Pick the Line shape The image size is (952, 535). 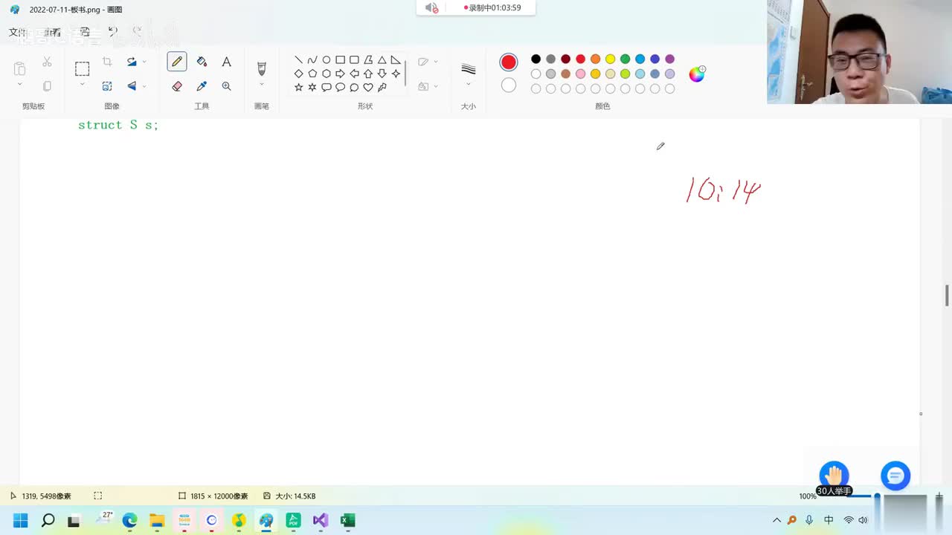coord(298,60)
